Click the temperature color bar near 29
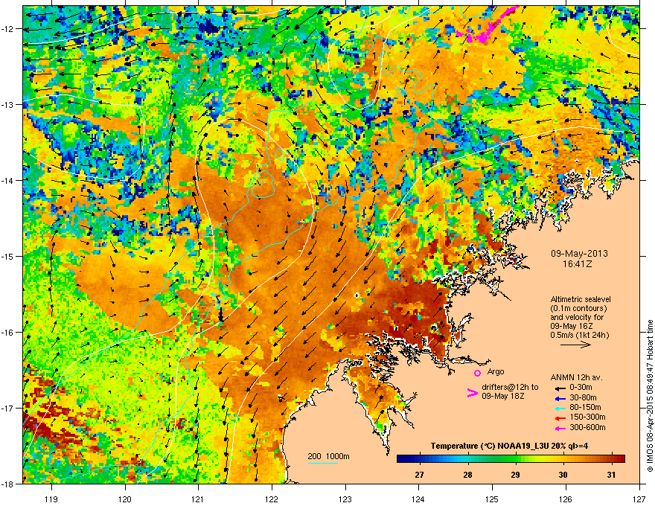Screen dimensions: 655x506 pos(516,459)
